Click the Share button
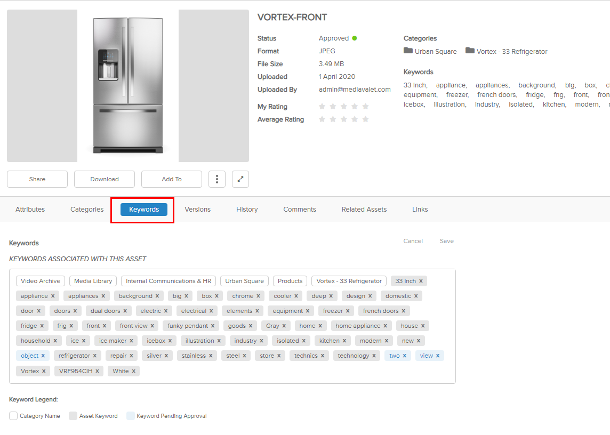This screenshot has width=610, height=435. pyautogui.click(x=37, y=179)
